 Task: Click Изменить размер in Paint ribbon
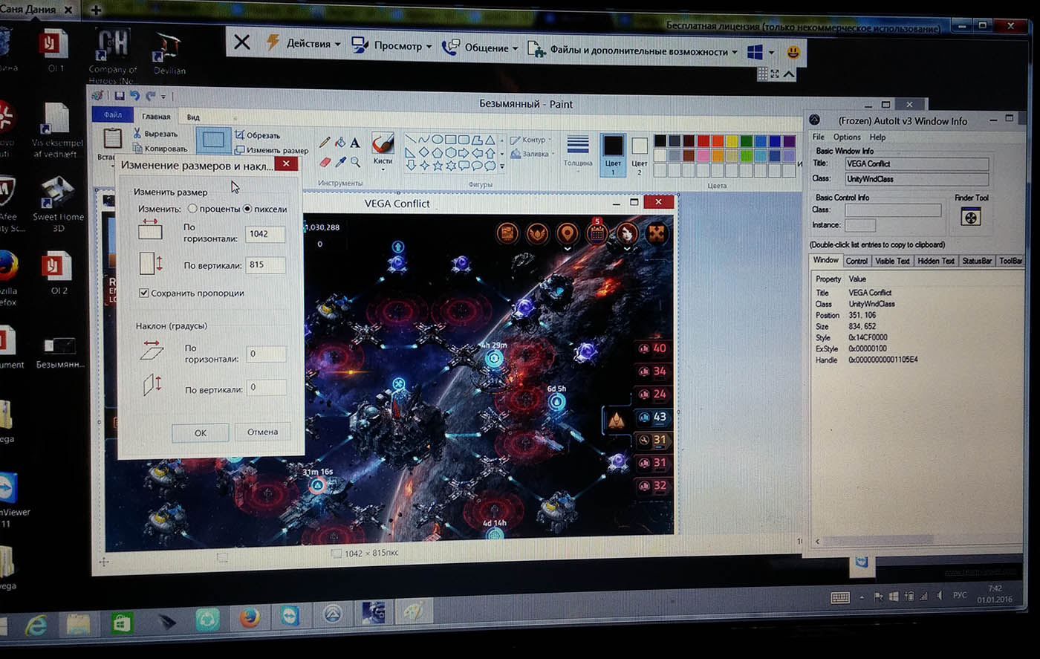coord(271,150)
